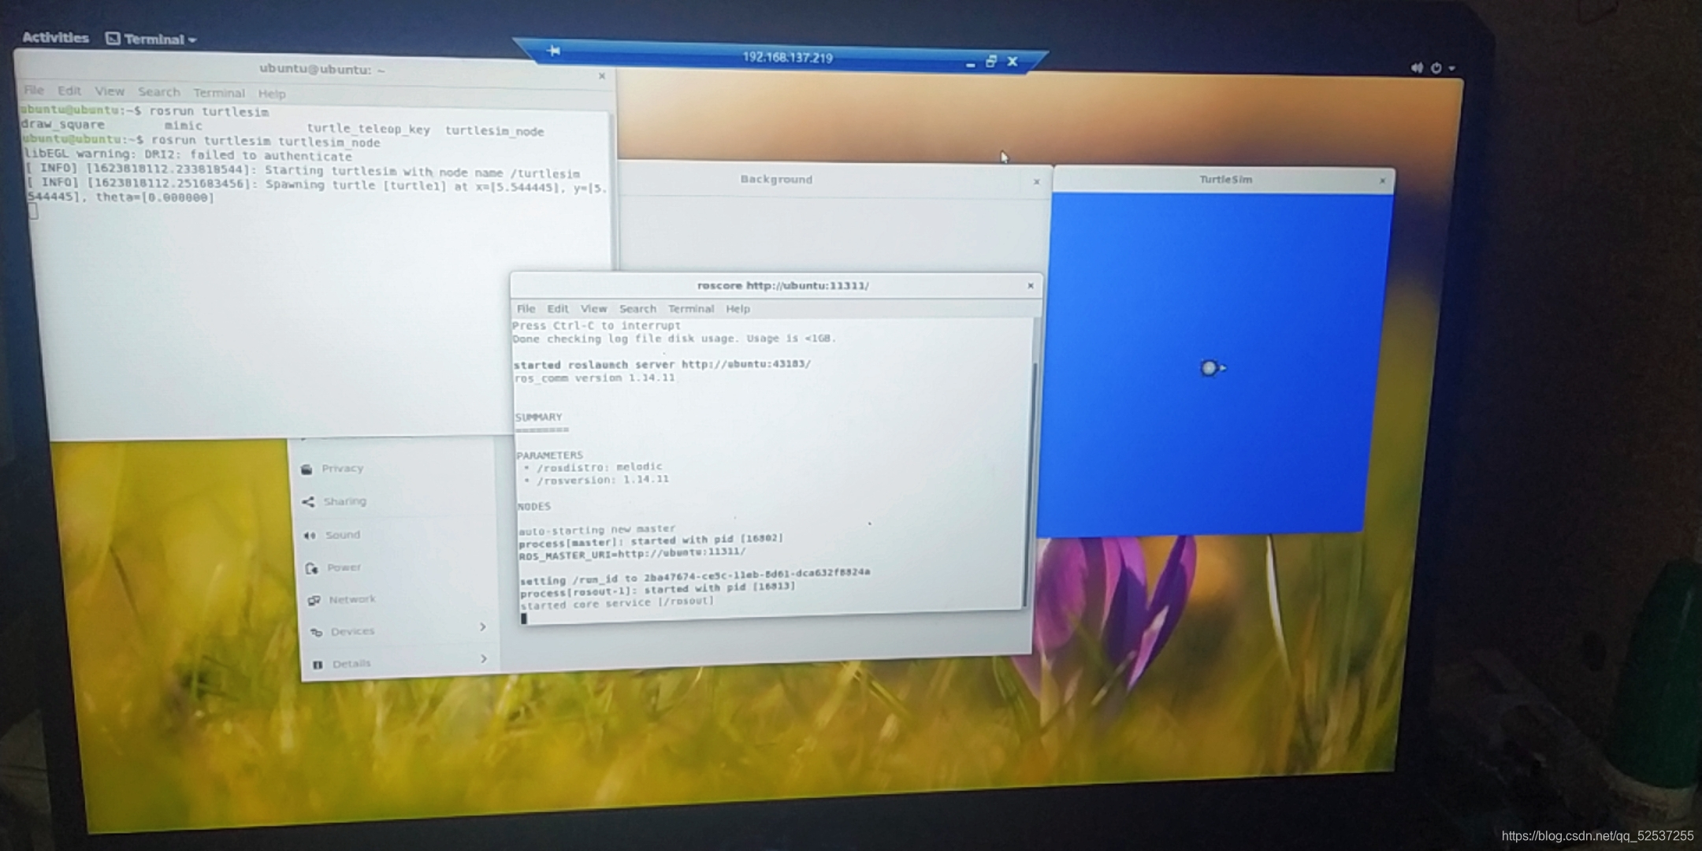1702x851 pixels.
Task: Close the ubuntu@ubuntu terminal window
Action: (602, 76)
